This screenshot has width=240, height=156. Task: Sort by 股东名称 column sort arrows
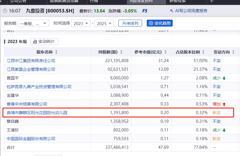56,52
